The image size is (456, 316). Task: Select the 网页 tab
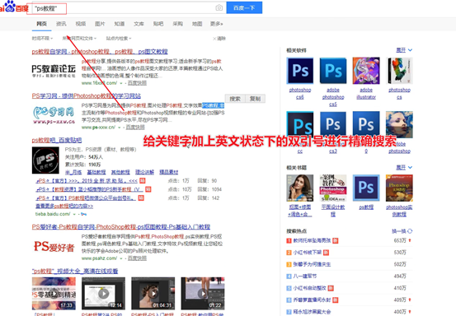[x=41, y=24]
